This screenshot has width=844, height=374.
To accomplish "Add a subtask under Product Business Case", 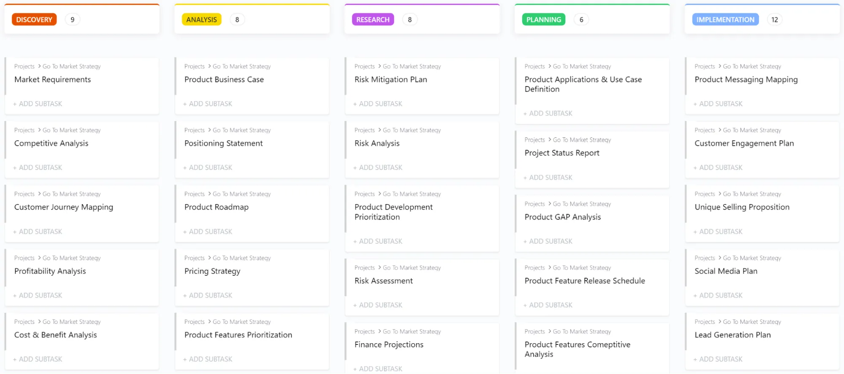I will 208,104.
